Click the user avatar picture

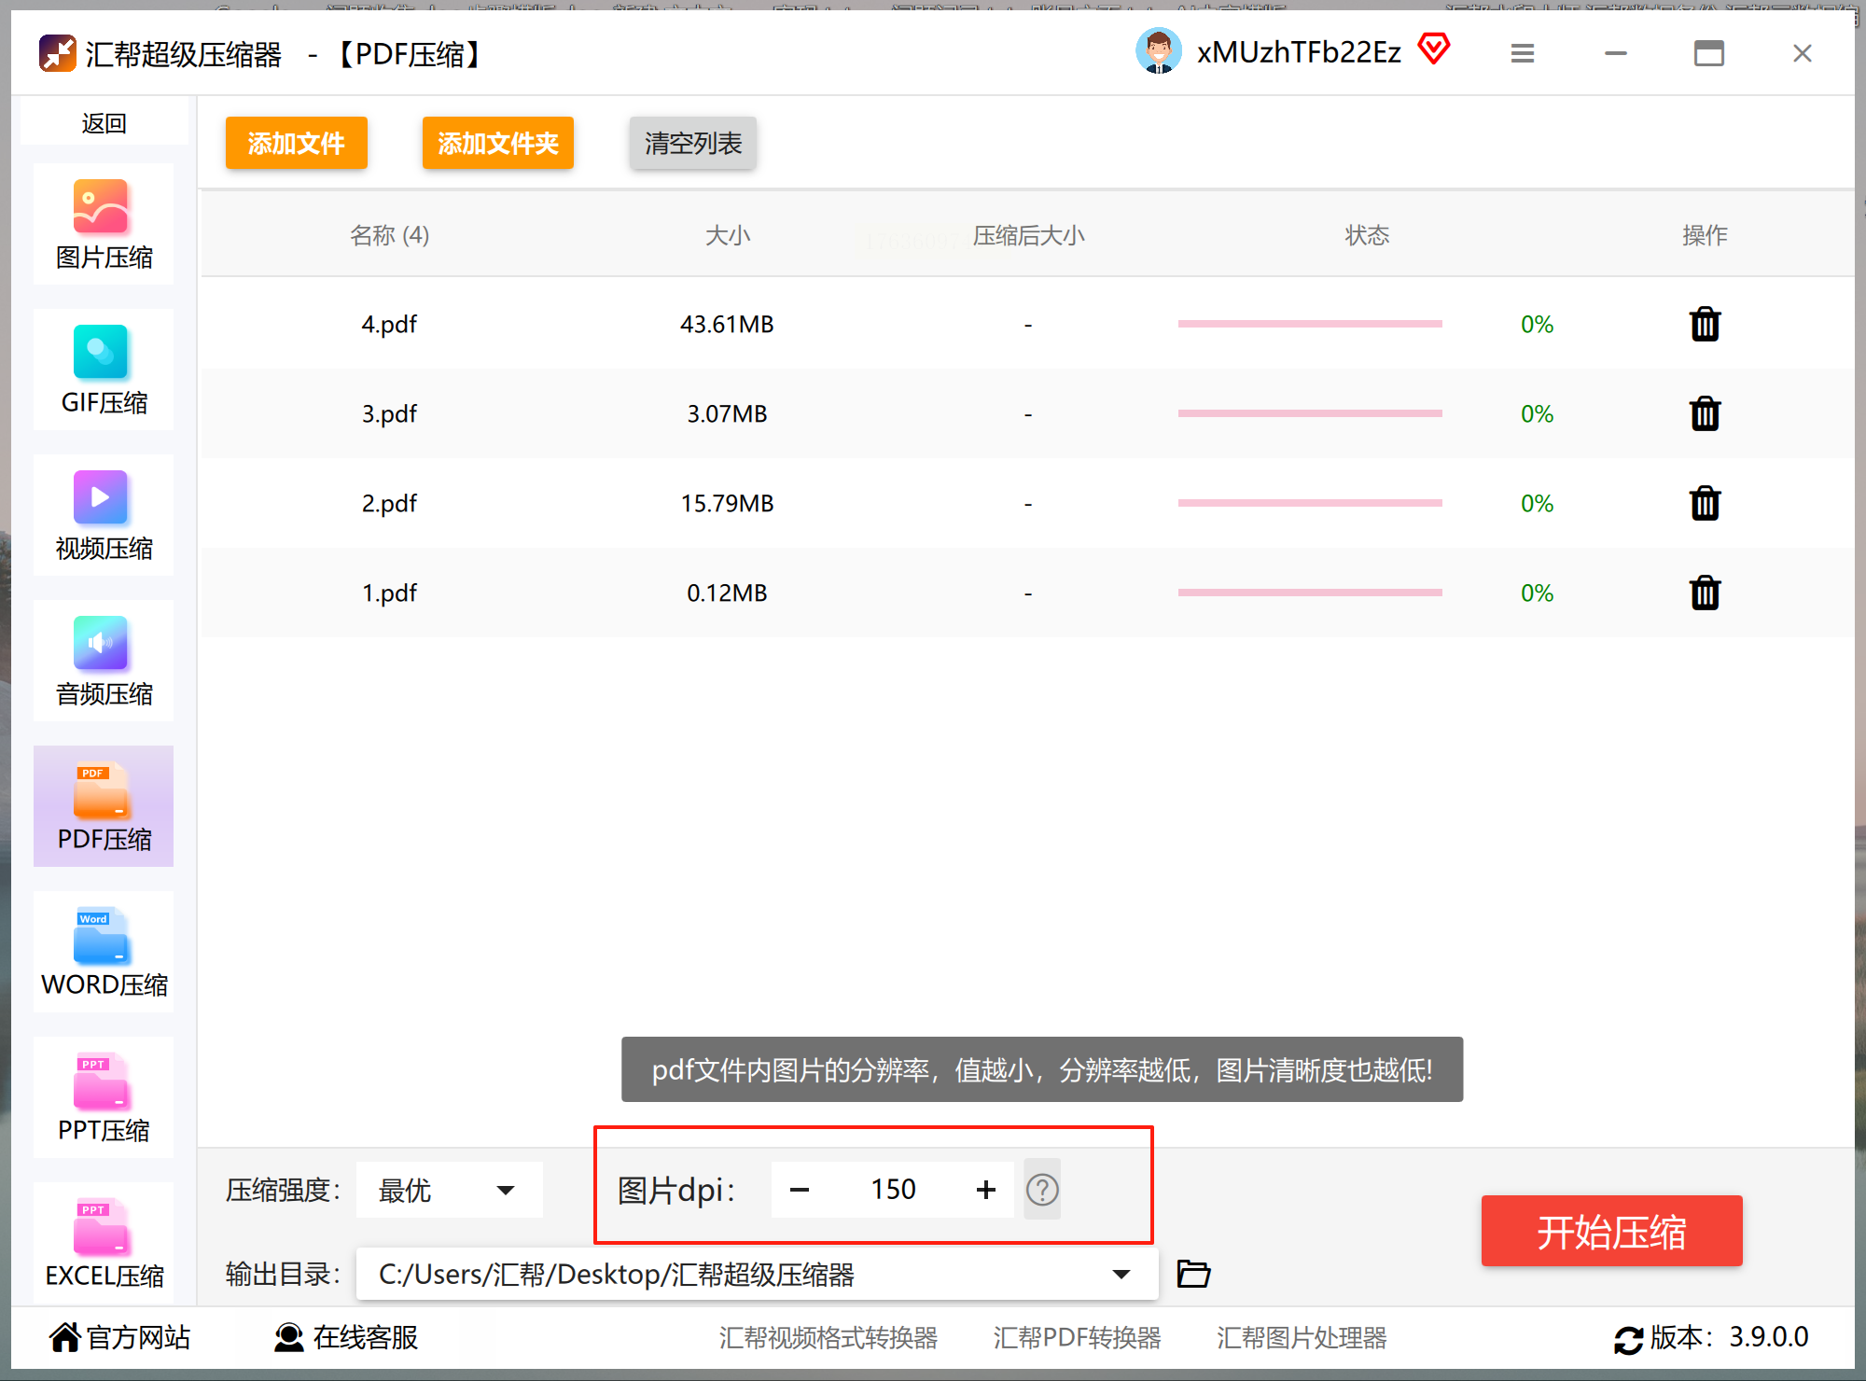1158,51
